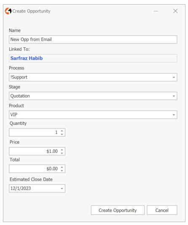This screenshot has height=225, width=188.
Task: Expand the Process dropdown showing !Support
Action: pos(174,77)
